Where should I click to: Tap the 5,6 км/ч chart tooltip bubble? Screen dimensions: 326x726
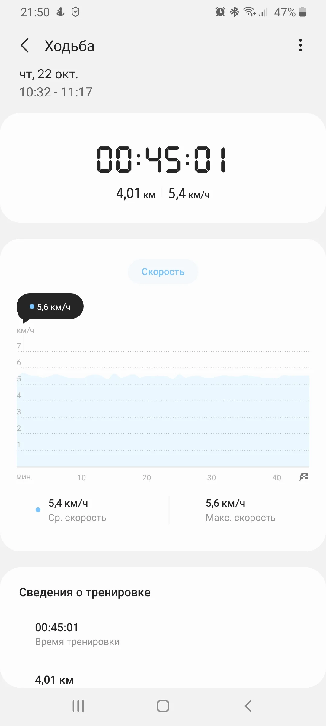click(50, 306)
